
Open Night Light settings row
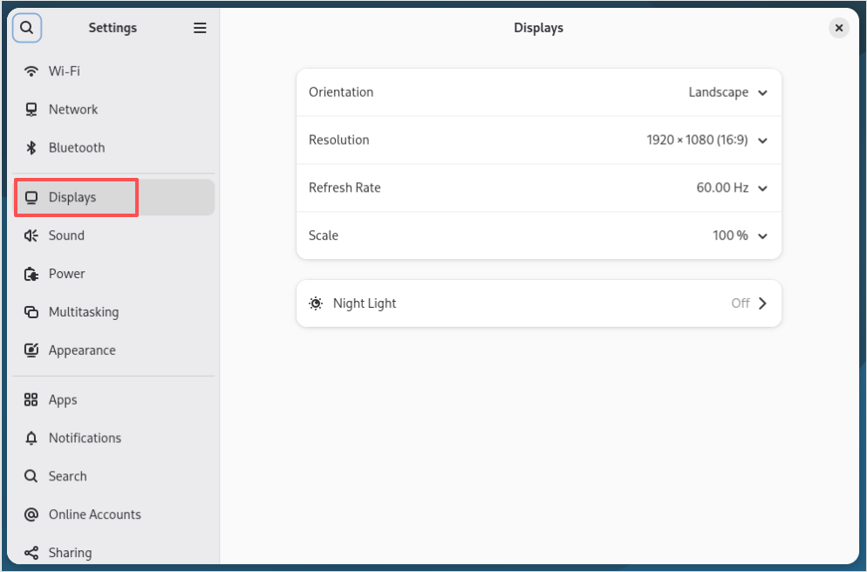pyautogui.click(x=538, y=303)
